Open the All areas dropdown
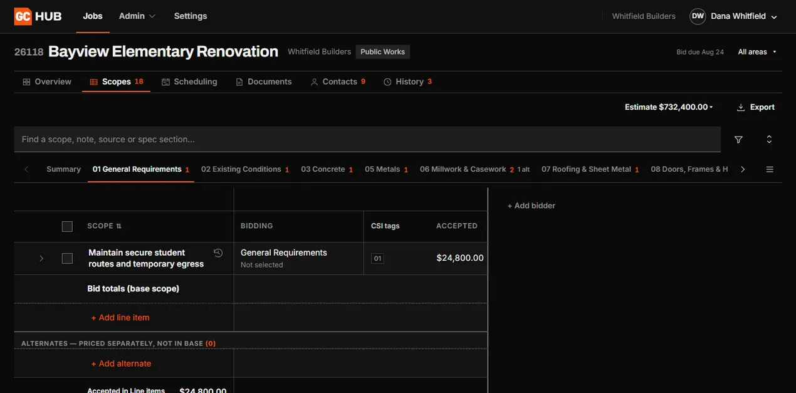Image resolution: width=796 pixels, height=393 pixels. (x=757, y=52)
